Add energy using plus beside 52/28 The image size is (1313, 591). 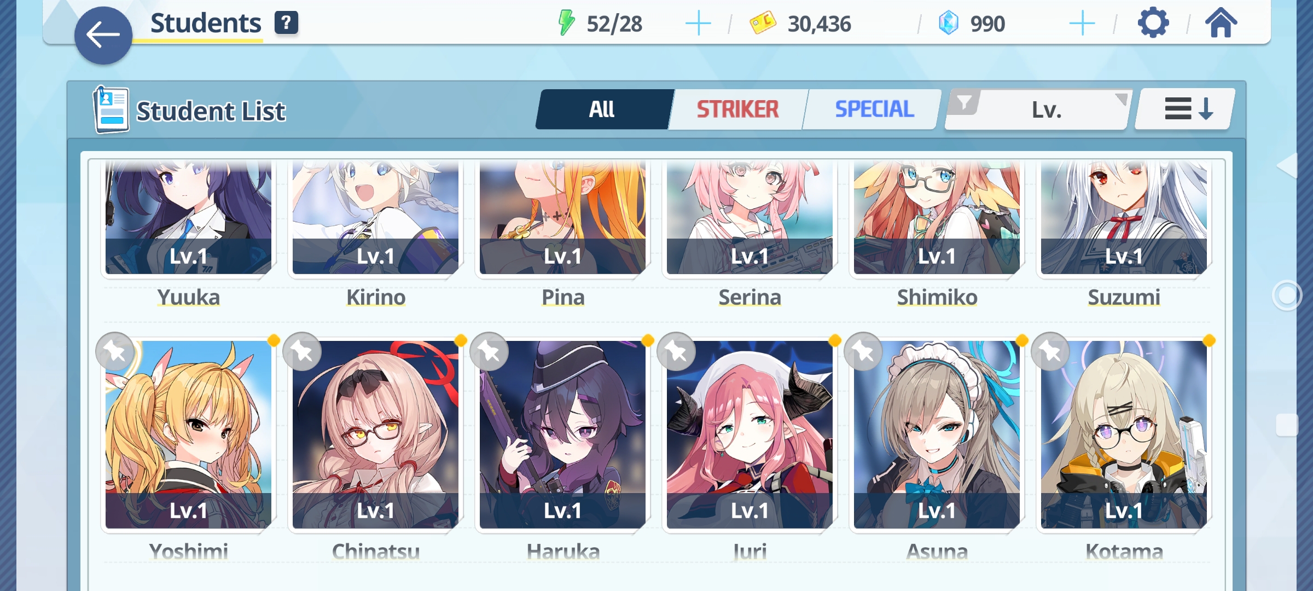(698, 24)
